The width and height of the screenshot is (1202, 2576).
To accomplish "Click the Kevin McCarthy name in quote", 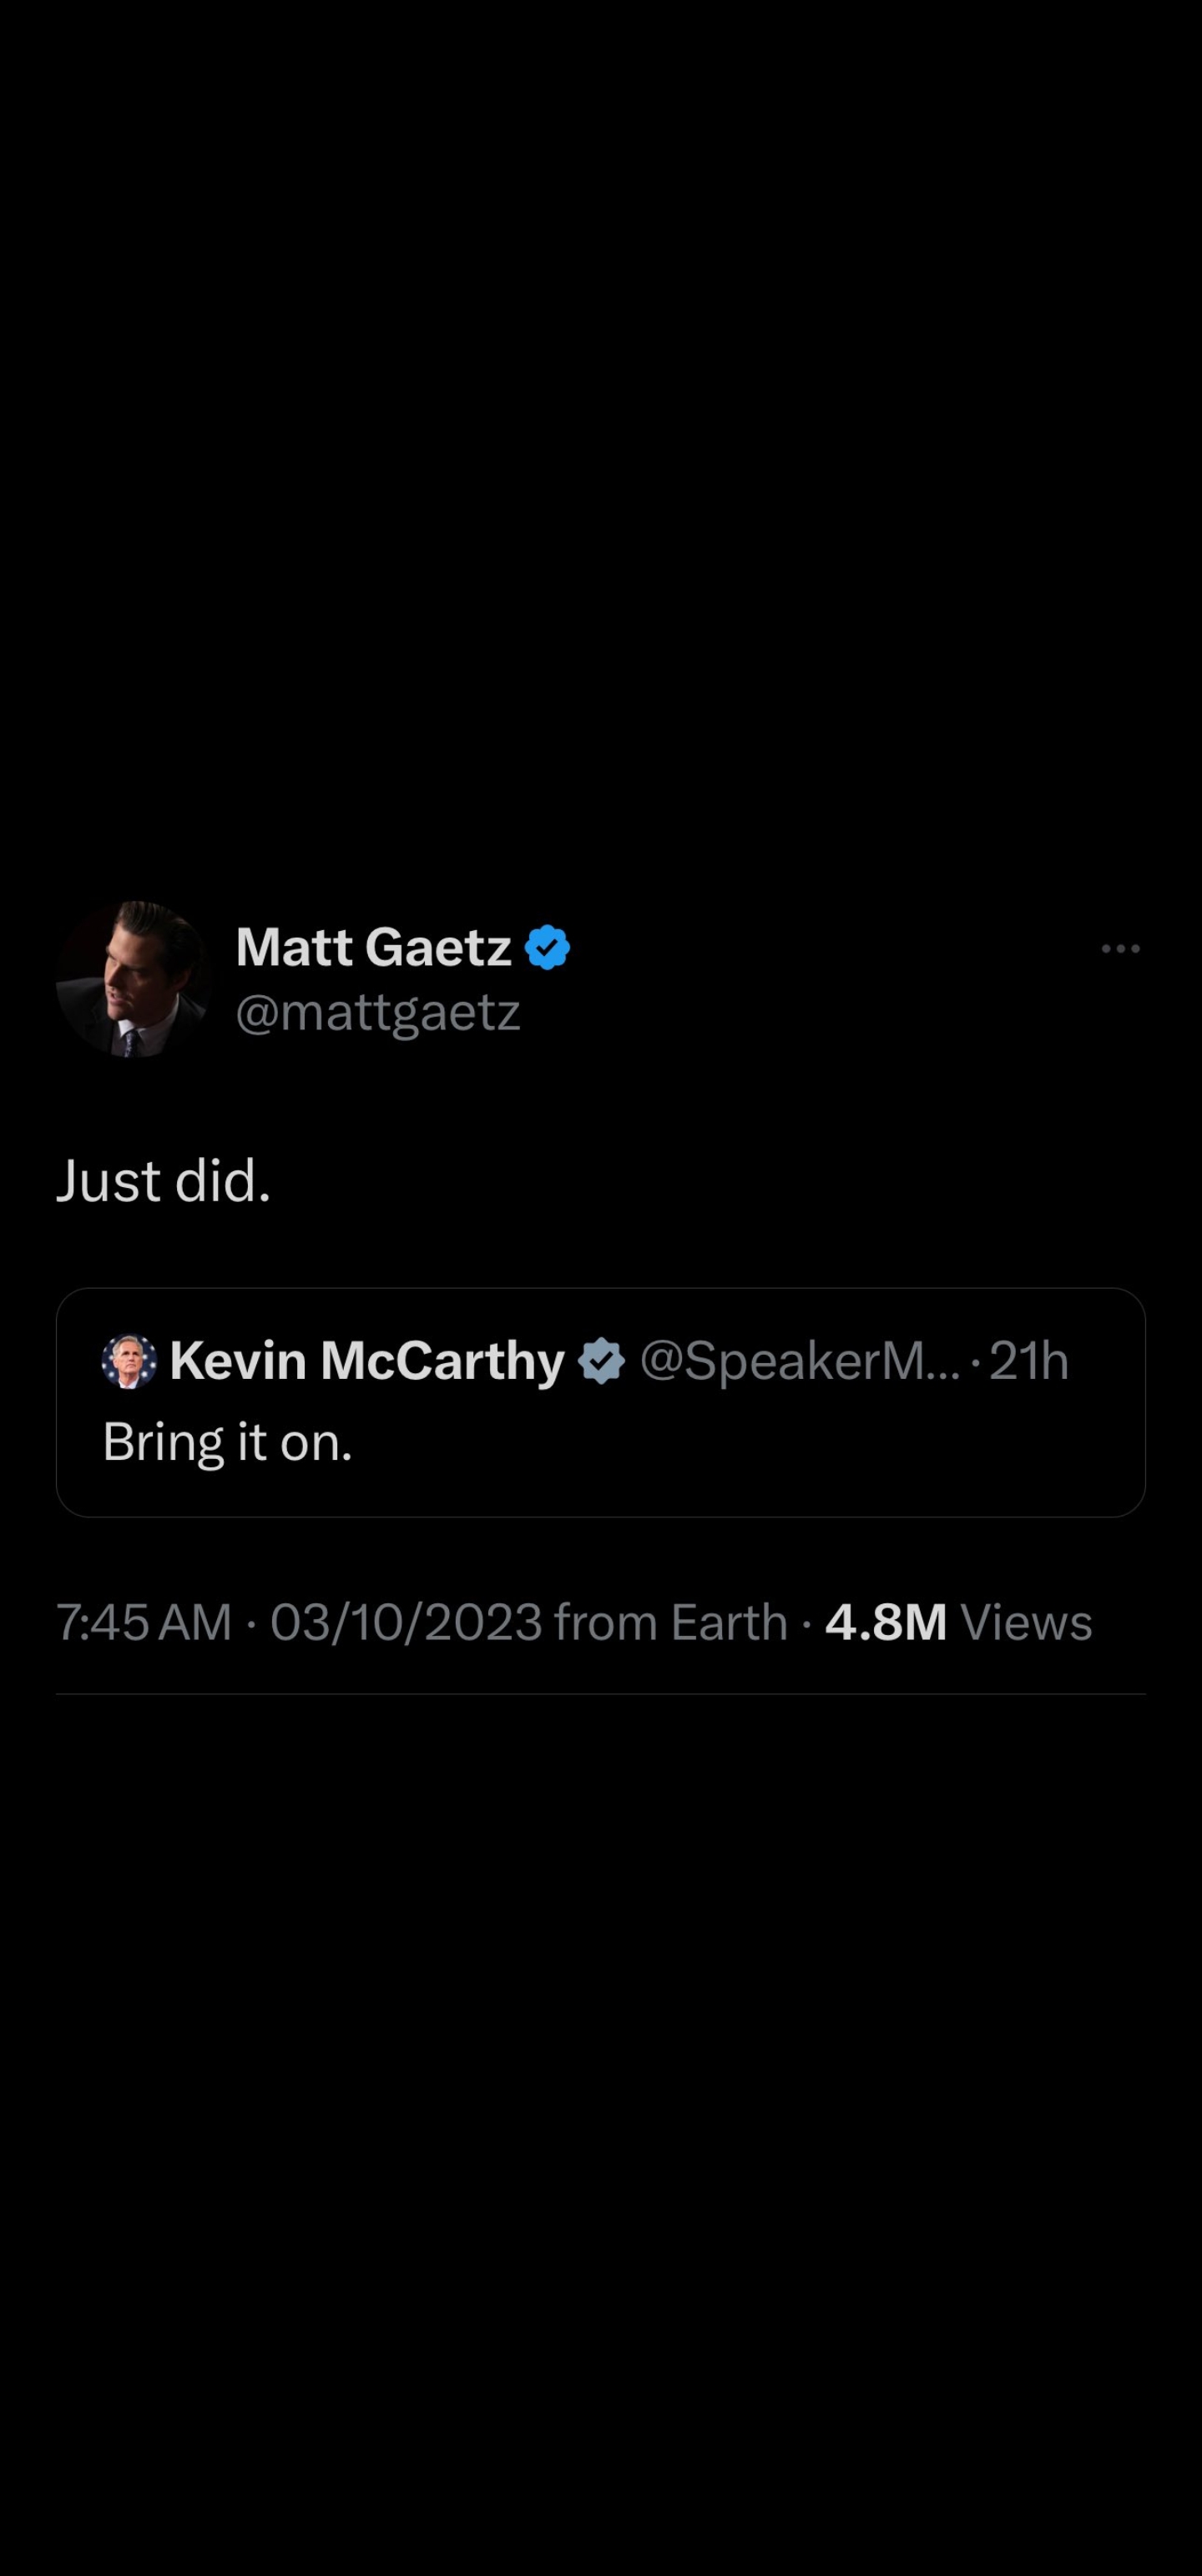I will [x=367, y=1361].
